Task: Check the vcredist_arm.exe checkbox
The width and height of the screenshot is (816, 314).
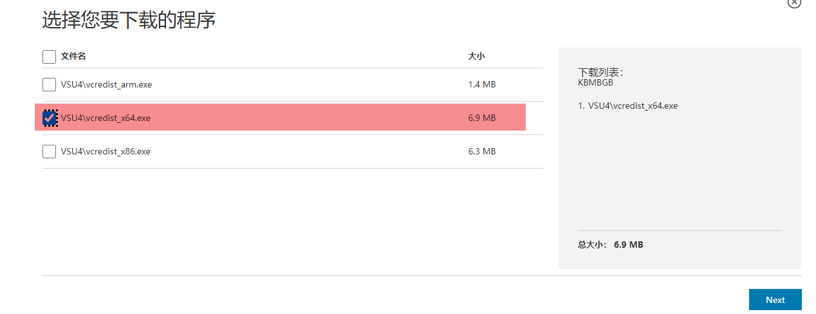Action: pos(49,84)
